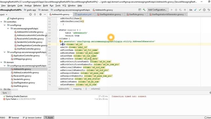The image size is (211, 119).
Task: Collapse securemessagingrestfulapis controllers subfolder
Action: 8,28
